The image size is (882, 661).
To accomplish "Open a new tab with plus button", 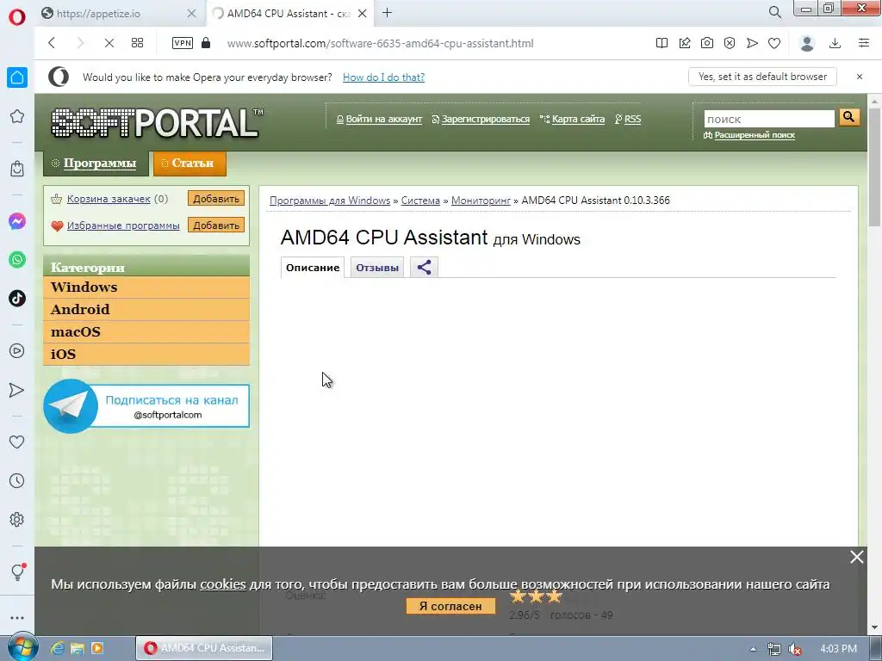I will click(387, 12).
